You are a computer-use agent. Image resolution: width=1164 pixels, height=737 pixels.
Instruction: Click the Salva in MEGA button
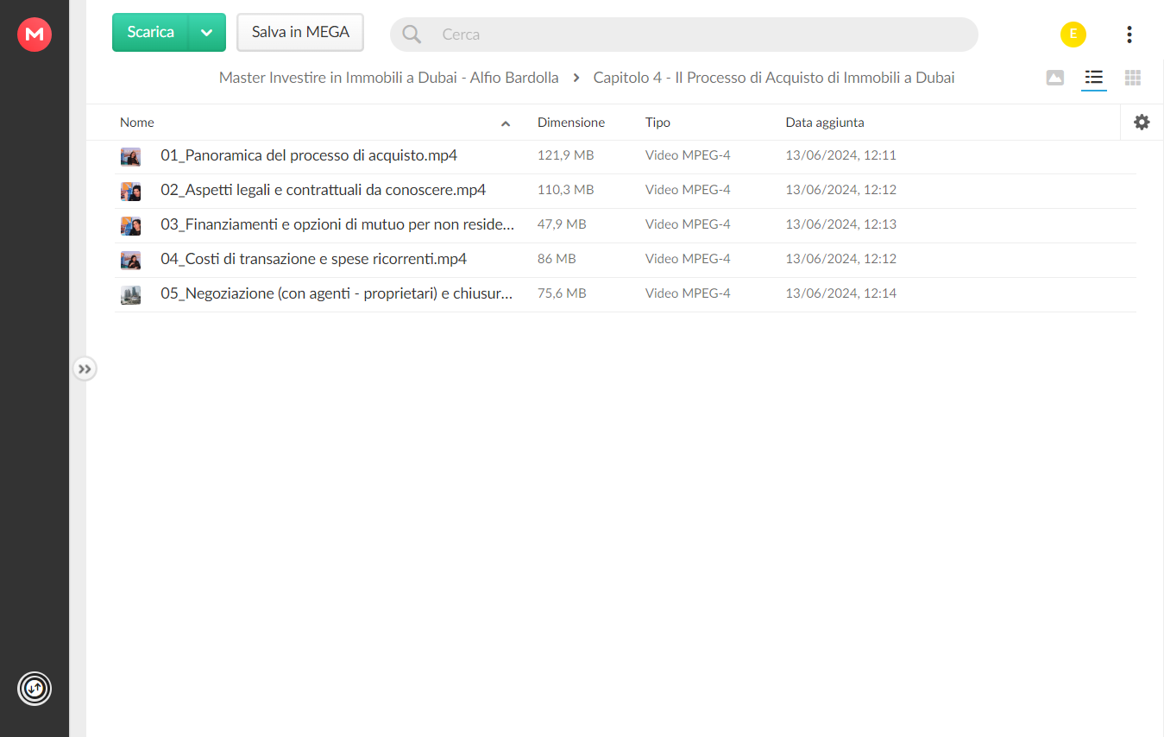click(x=300, y=33)
